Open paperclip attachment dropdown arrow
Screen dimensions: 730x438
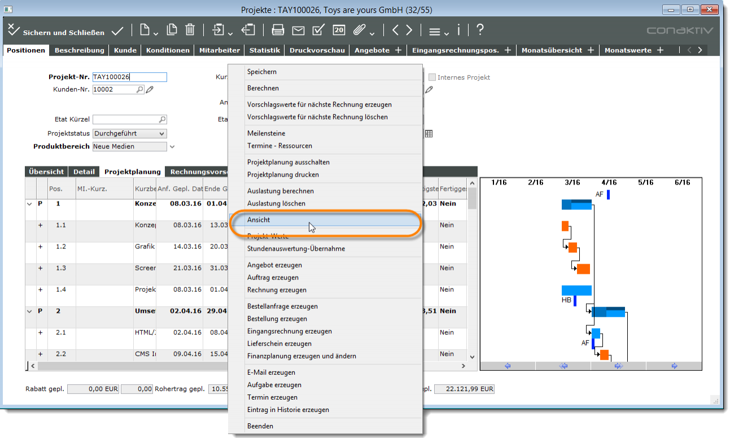point(374,33)
